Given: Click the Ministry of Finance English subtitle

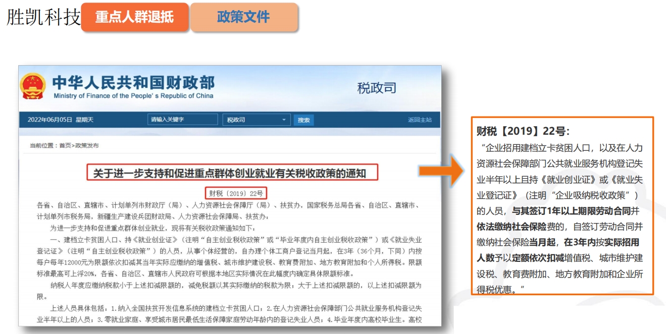Looking at the screenshot, I should coord(133,96).
